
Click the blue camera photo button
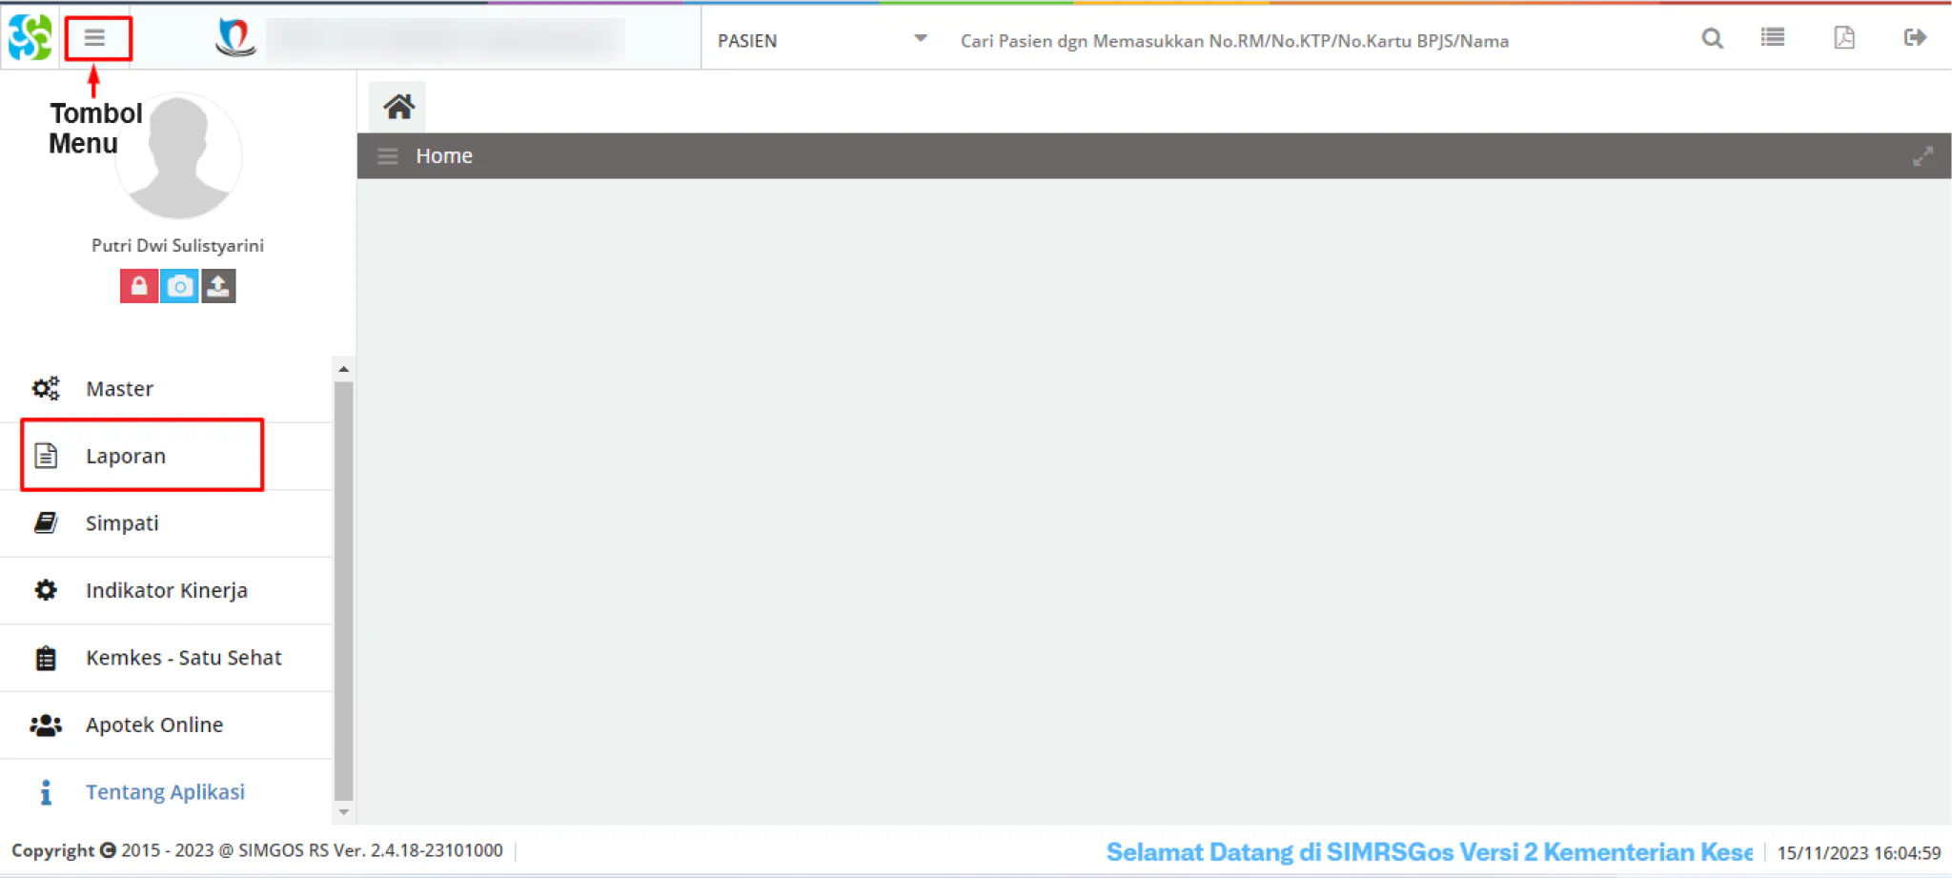tap(179, 286)
